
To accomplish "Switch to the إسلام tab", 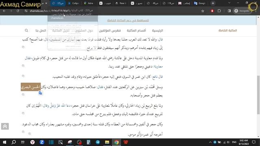I will click(184, 3).
